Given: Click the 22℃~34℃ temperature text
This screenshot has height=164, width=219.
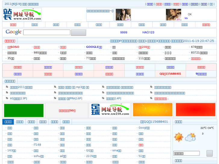Looking at the screenshot, I should coord(207,128).
